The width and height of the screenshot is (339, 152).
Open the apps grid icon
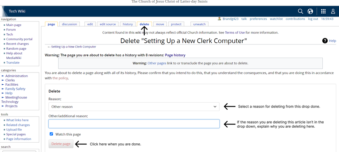[323, 11]
